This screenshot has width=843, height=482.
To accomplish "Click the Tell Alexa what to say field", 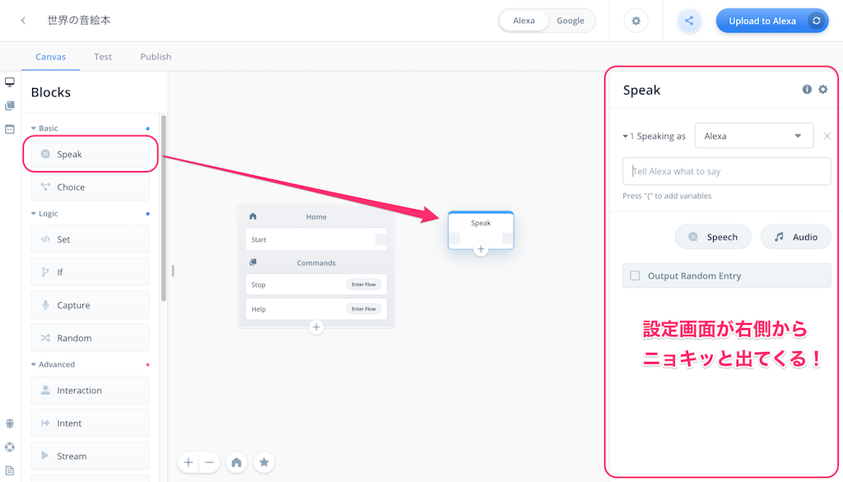I will 726,171.
